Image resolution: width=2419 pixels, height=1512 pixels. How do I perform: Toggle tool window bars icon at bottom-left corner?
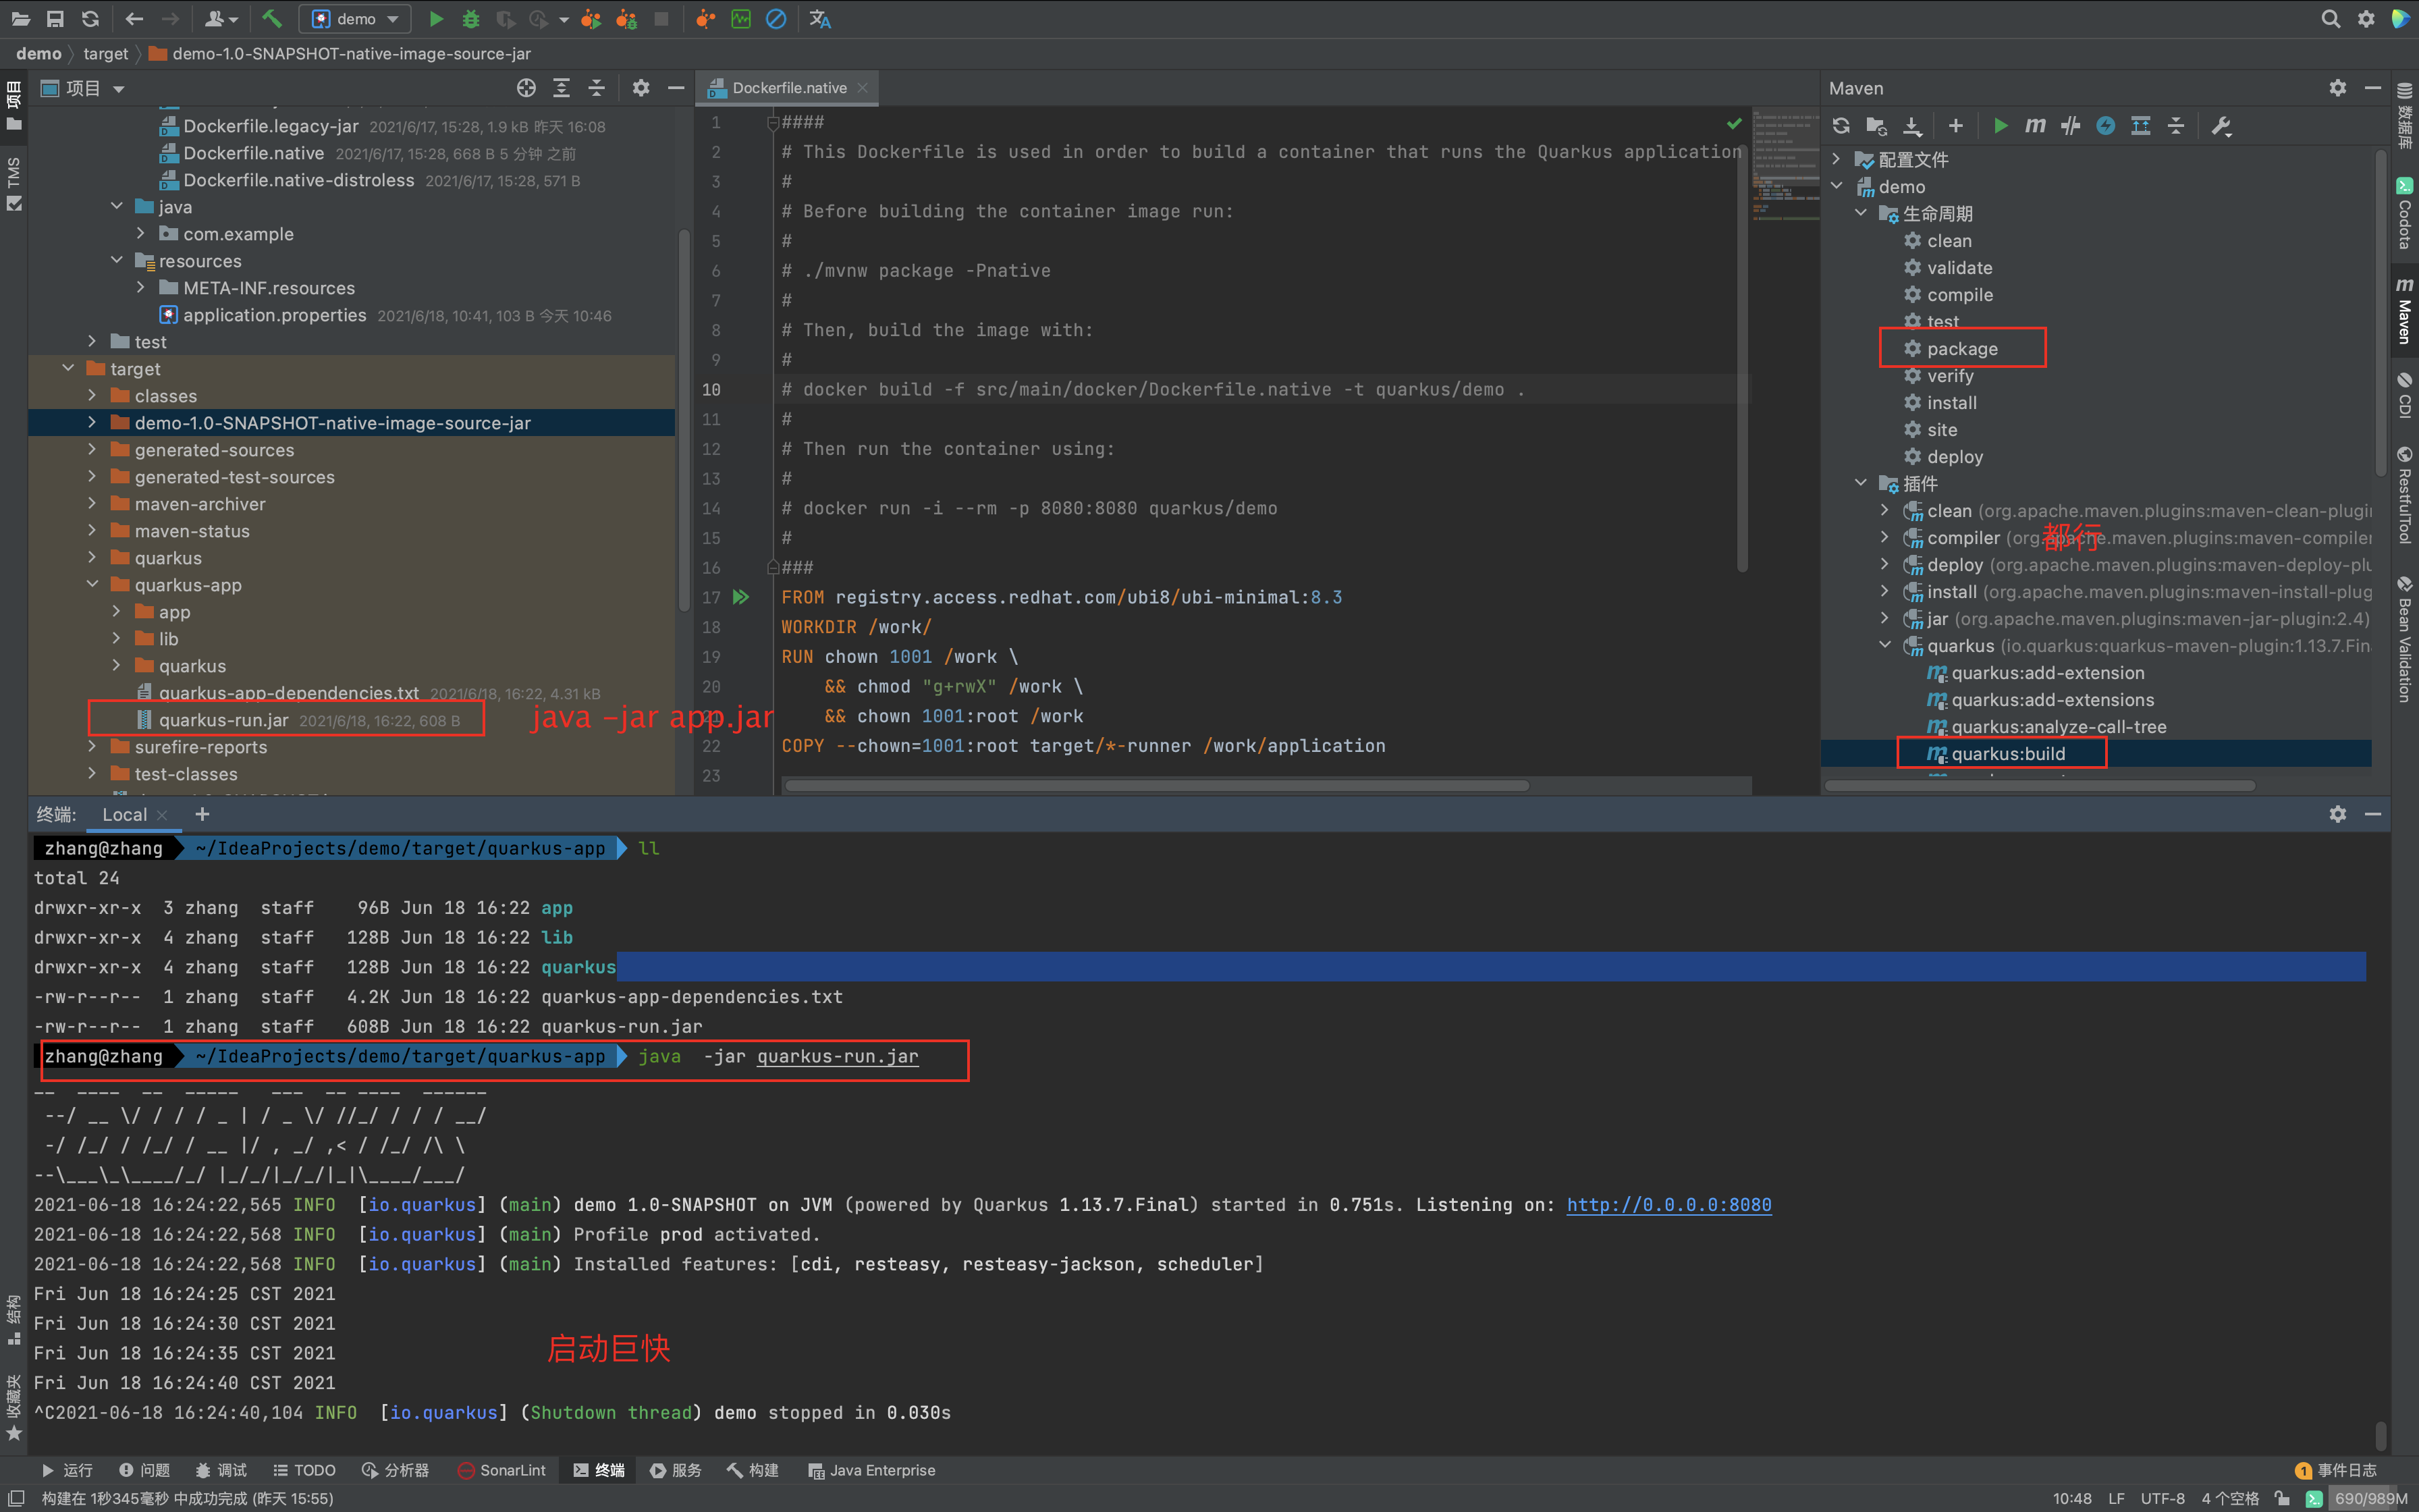16,1498
